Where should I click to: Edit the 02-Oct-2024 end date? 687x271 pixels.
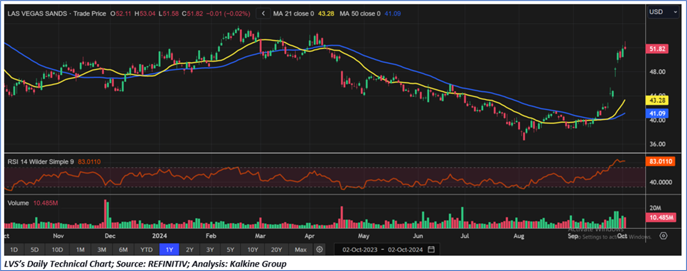tap(405, 250)
